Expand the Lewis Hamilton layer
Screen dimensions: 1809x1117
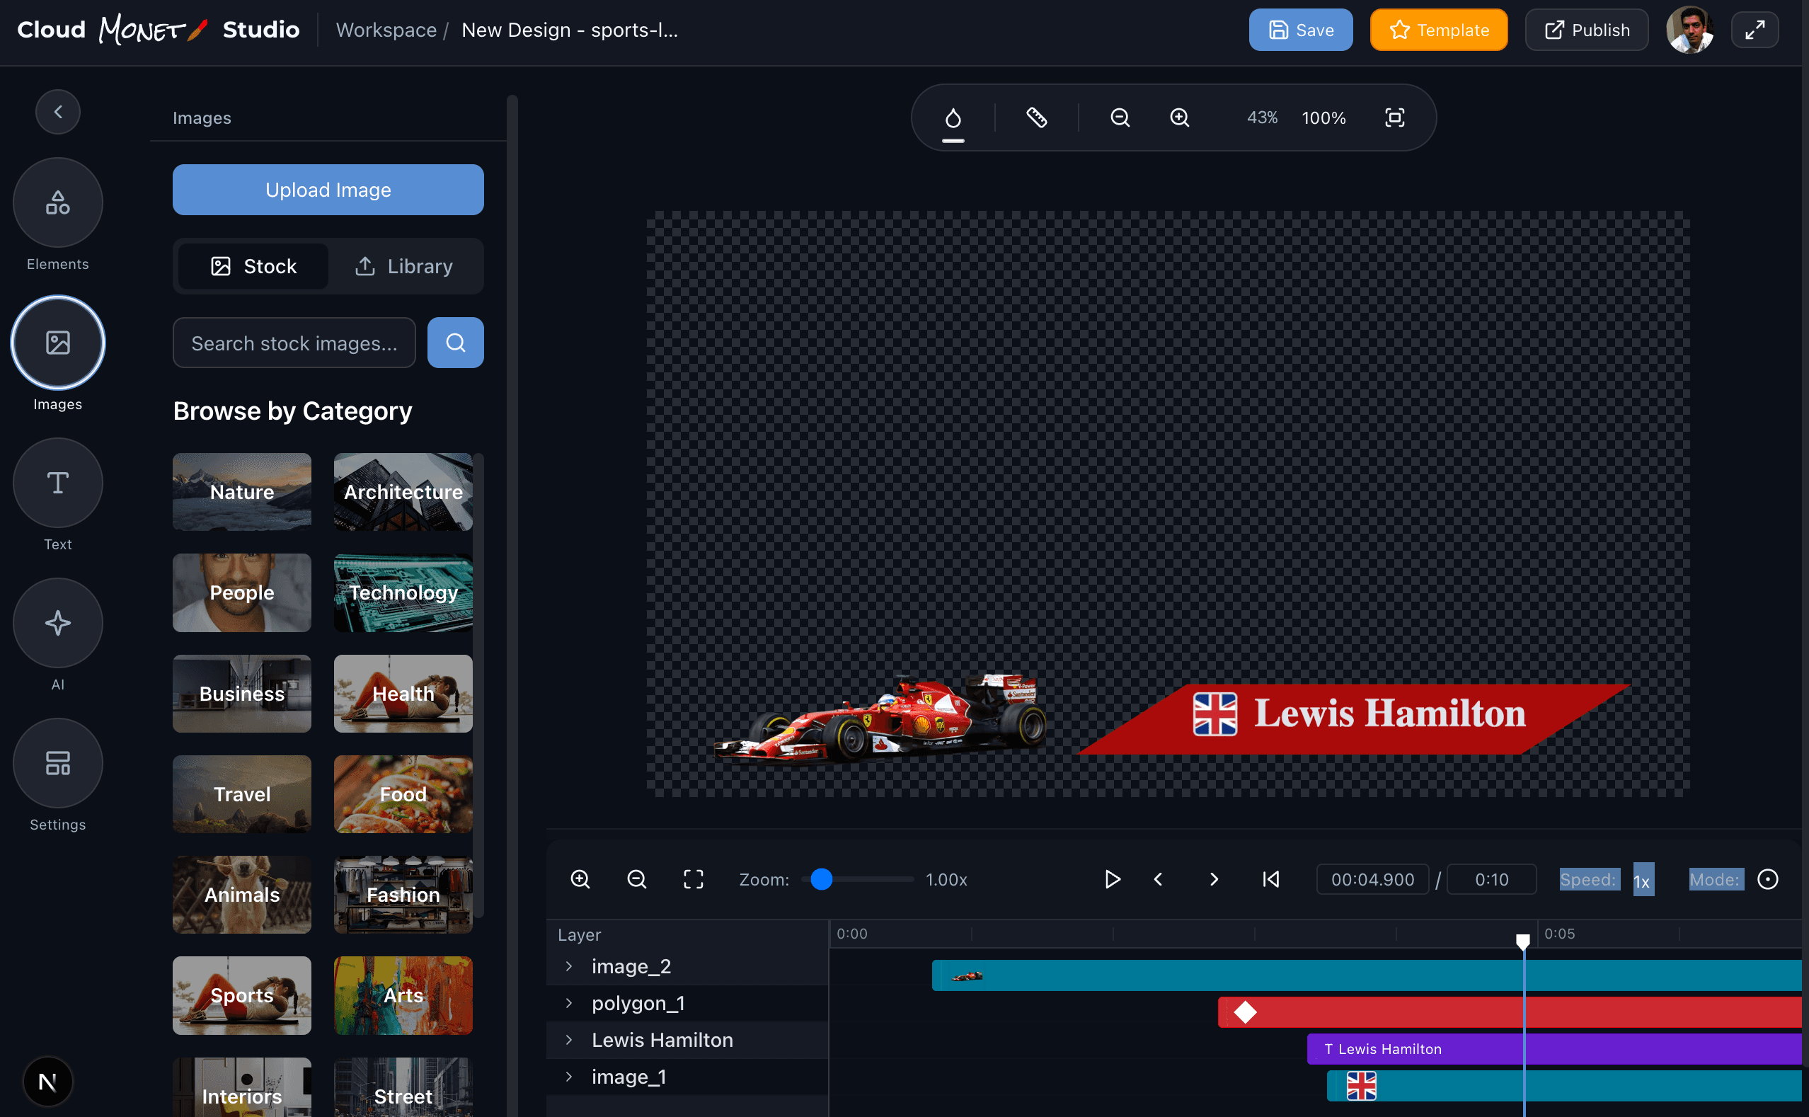pos(569,1040)
